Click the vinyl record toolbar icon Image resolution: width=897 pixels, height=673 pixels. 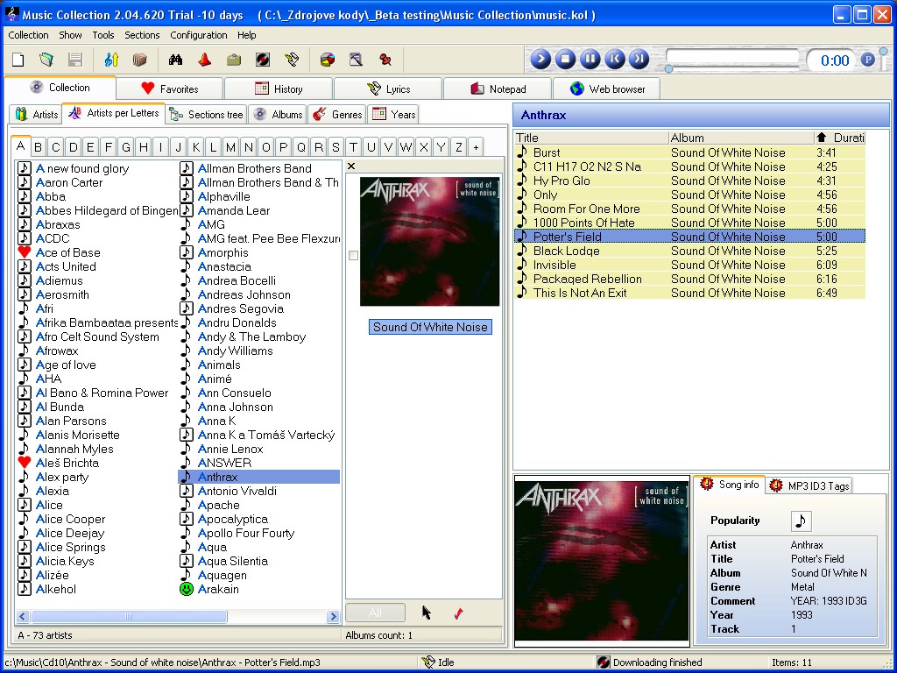click(262, 60)
